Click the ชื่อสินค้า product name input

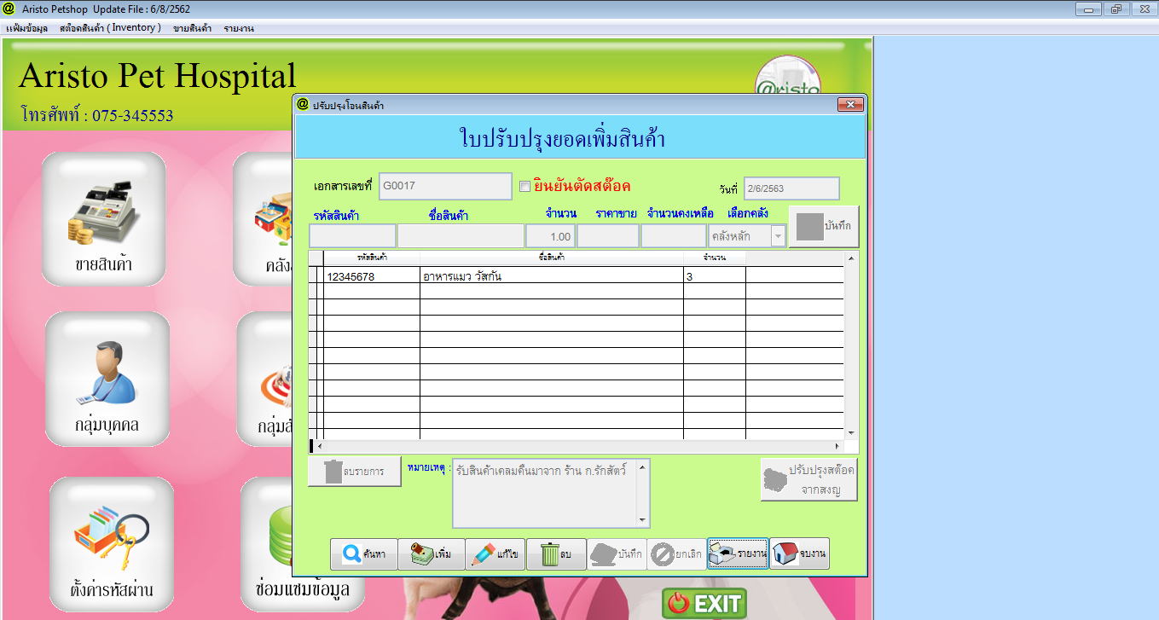[x=461, y=236]
